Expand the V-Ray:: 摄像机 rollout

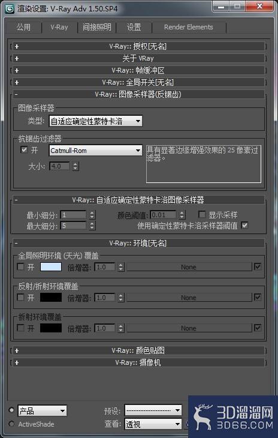138,362
